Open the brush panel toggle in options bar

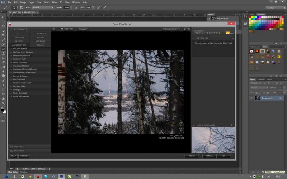22,8
